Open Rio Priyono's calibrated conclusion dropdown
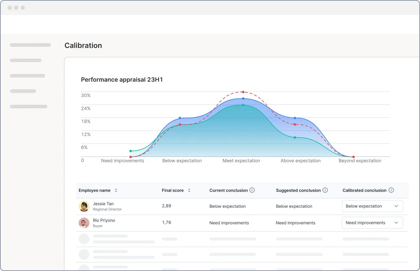The image size is (420, 271). (x=372, y=223)
